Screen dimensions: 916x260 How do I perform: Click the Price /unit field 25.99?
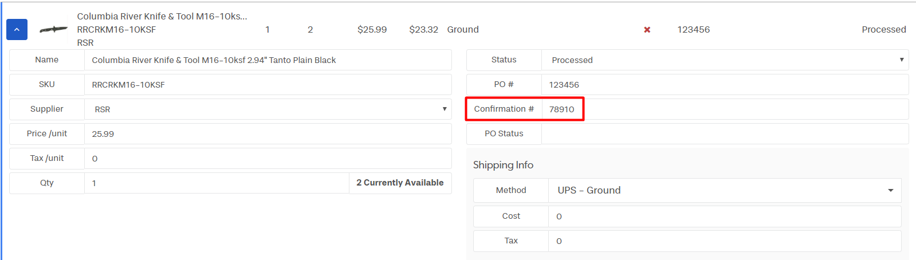(x=268, y=134)
